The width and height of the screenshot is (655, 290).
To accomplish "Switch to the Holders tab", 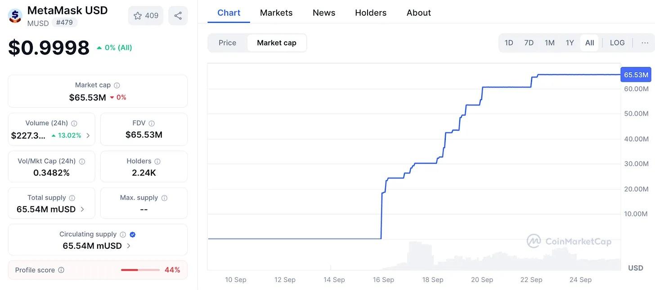I will point(371,13).
